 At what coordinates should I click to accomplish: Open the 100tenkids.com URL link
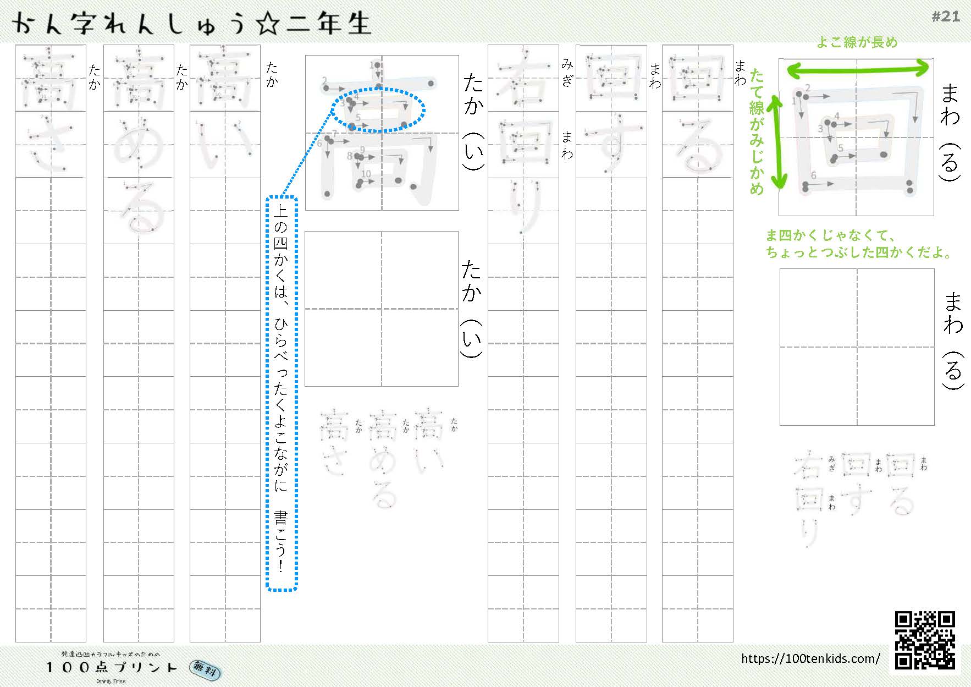(810, 658)
